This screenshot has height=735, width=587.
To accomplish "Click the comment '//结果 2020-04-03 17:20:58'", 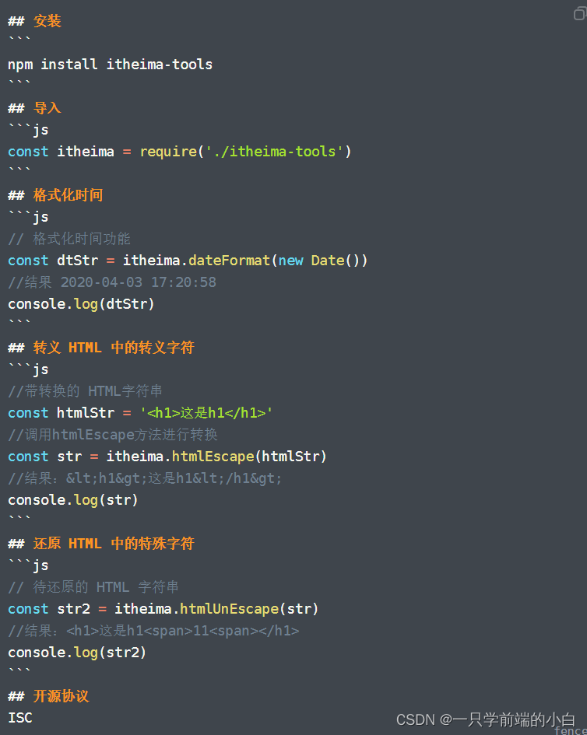I will pyautogui.click(x=112, y=282).
